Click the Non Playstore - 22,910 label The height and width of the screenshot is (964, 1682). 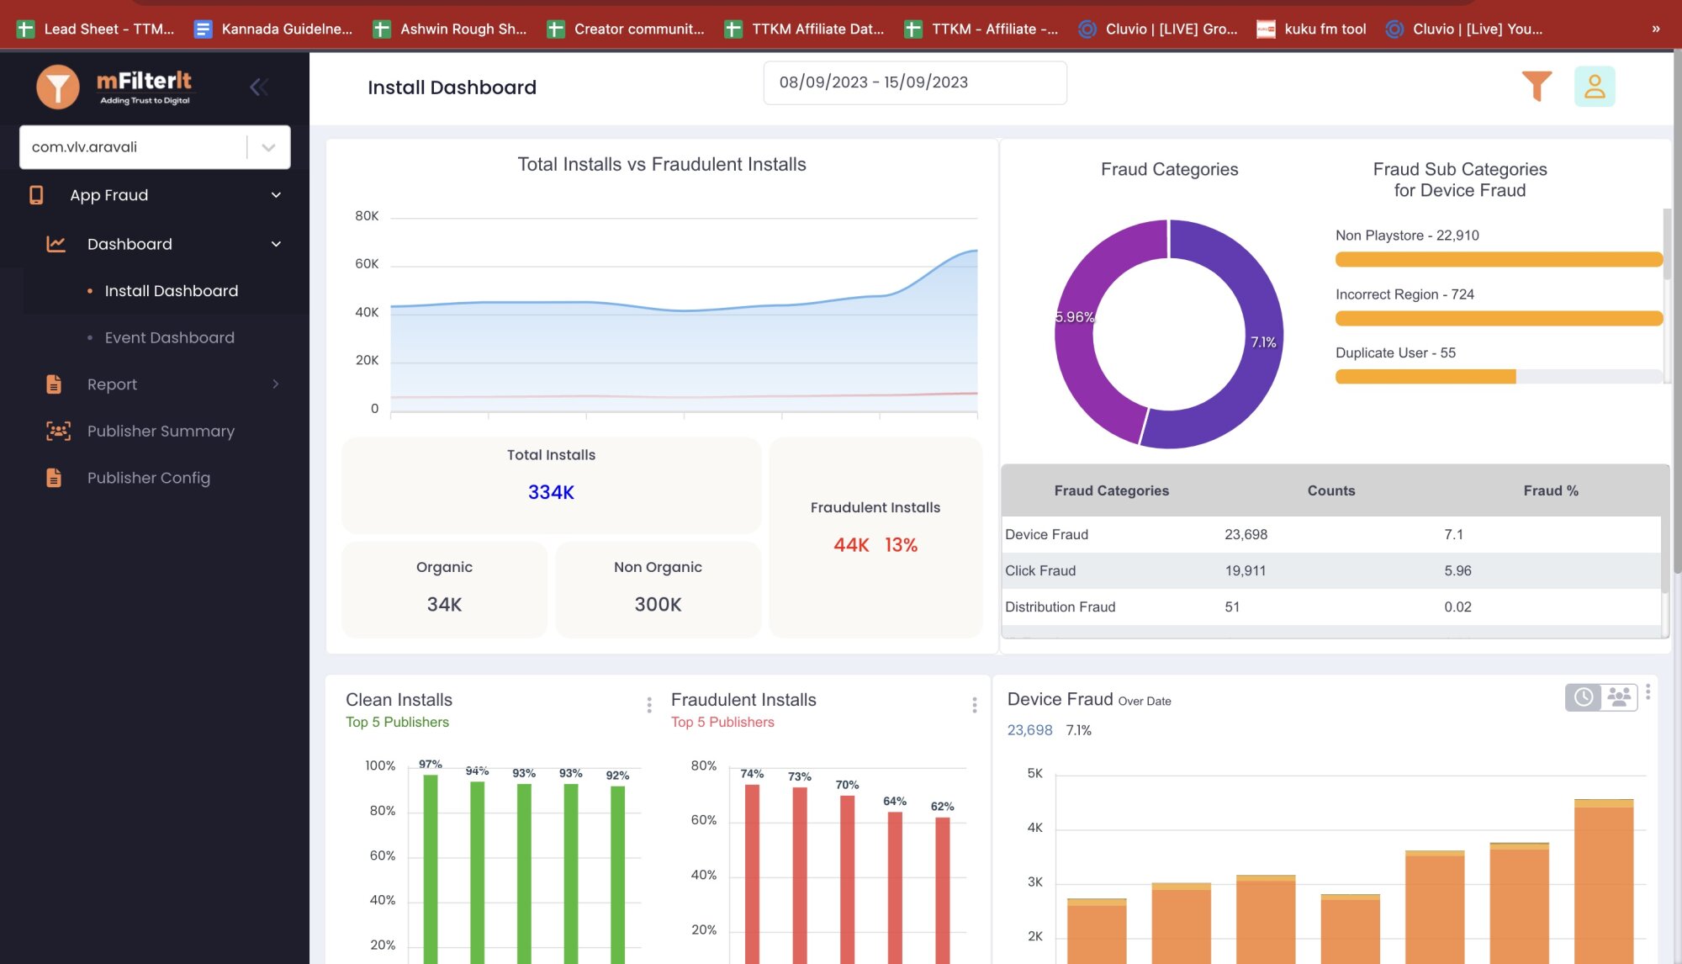click(x=1407, y=236)
